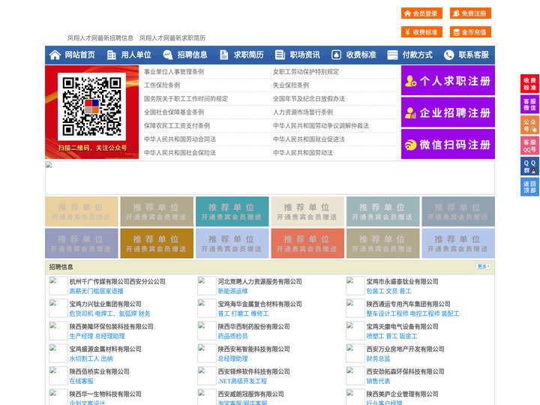This screenshot has width=540, height=405.
Task: Open the 药品质检员 job link
Action: pyautogui.click(x=232, y=336)
